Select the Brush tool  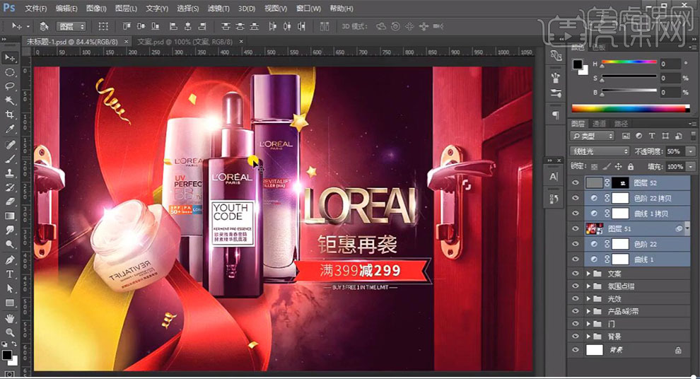click(9, 158)
